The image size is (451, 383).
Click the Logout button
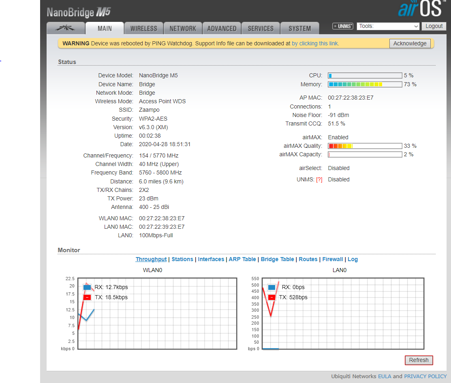[x=434, y=26]
